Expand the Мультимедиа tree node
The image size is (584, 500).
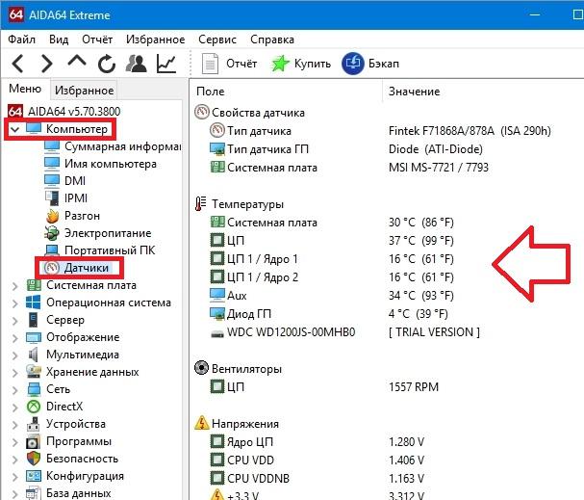click(14, 355)
